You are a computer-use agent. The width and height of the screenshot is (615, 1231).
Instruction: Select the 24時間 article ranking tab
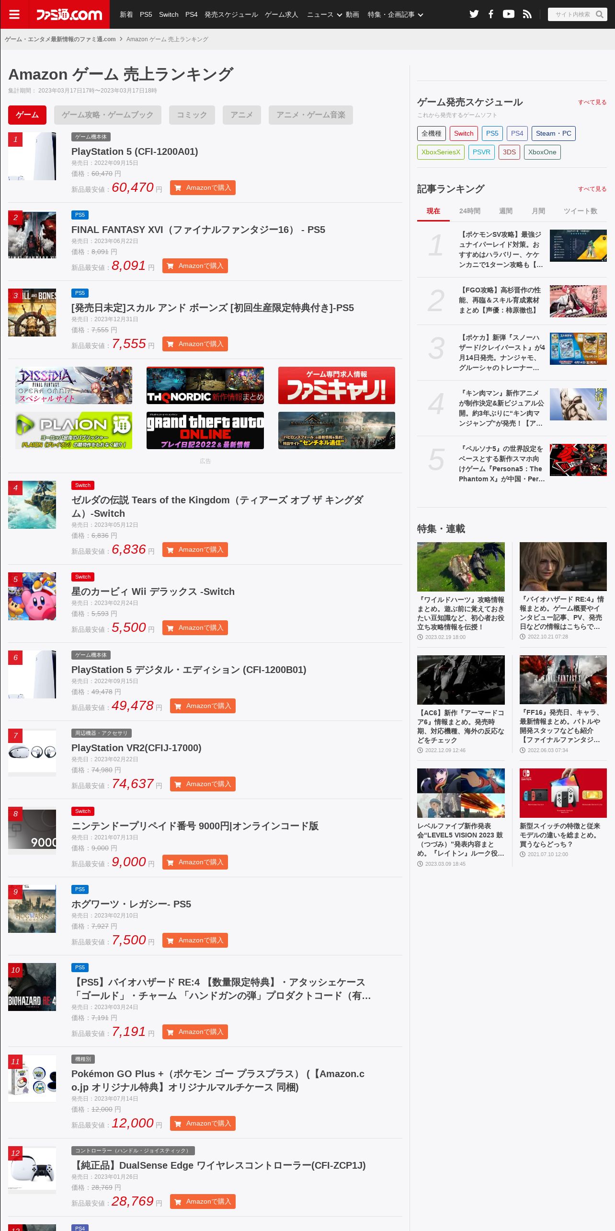[470, 211]
